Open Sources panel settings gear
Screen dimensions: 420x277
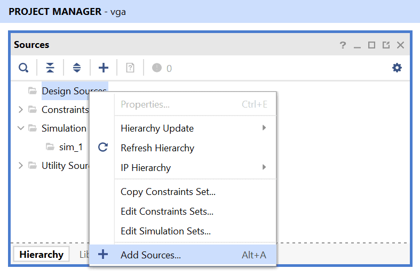click(x=397, y=68)
